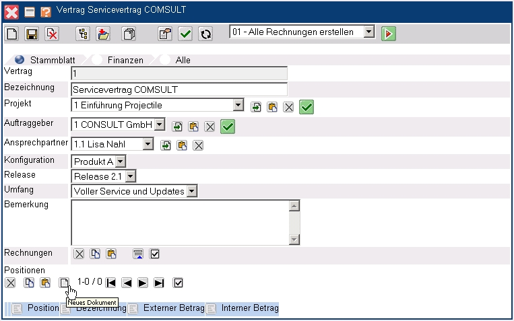514x321 pixels.
Task: Delete the document via red X page icon
Action: click(52, 34)
